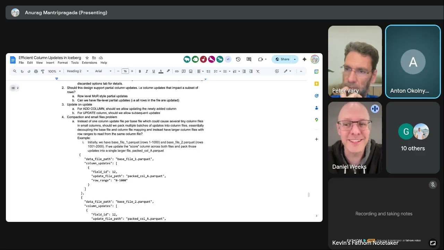Open the comment history icon

click(x=249, y=59)
